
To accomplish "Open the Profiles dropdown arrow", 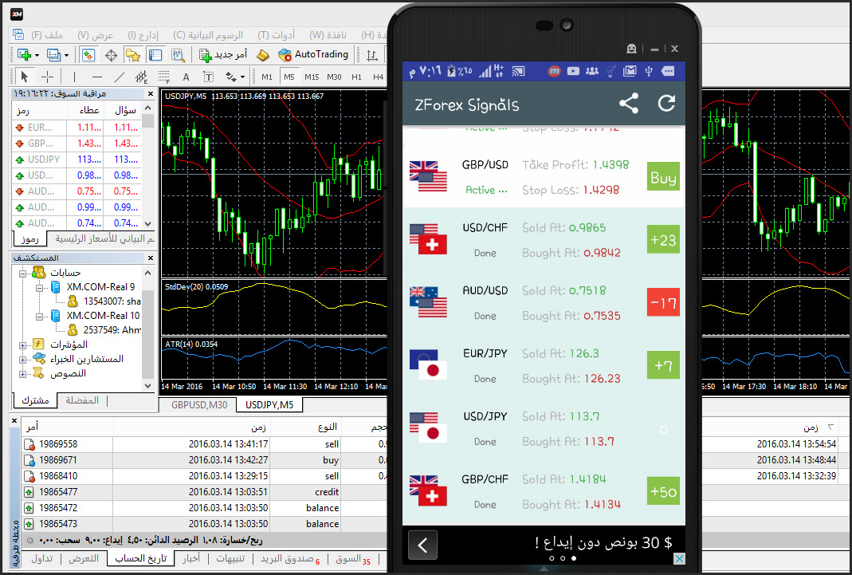I will click(x=66, y=56).
